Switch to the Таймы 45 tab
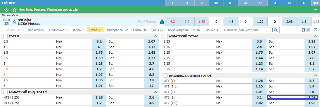The height and width of the screenshot is (107, 320). pos(140,30)
